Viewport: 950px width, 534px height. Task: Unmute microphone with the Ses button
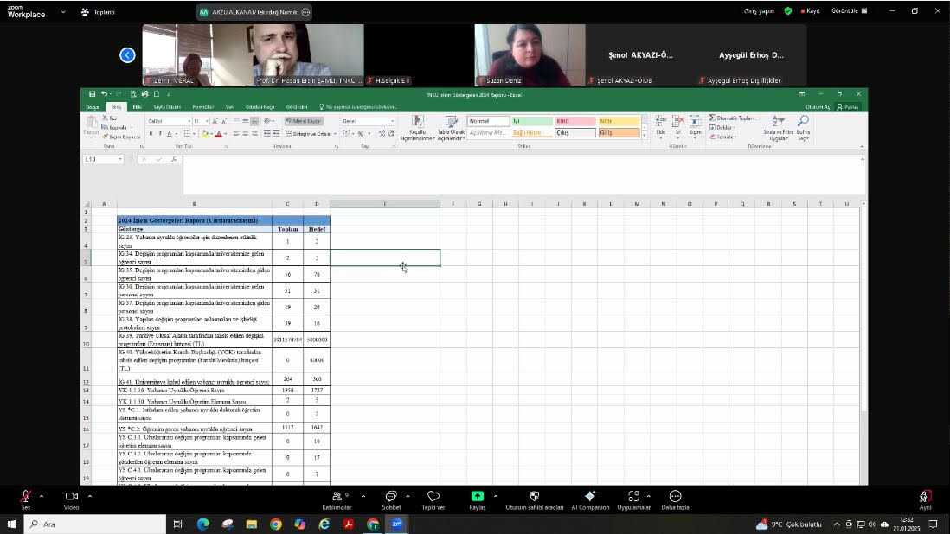point(25,499)
